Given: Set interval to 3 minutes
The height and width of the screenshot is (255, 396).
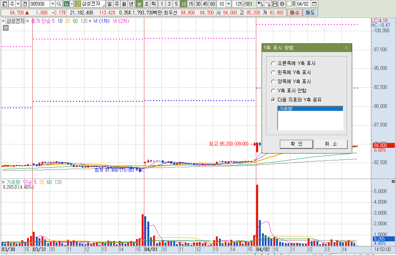Looking at the screenshot, I should point(169,4).
